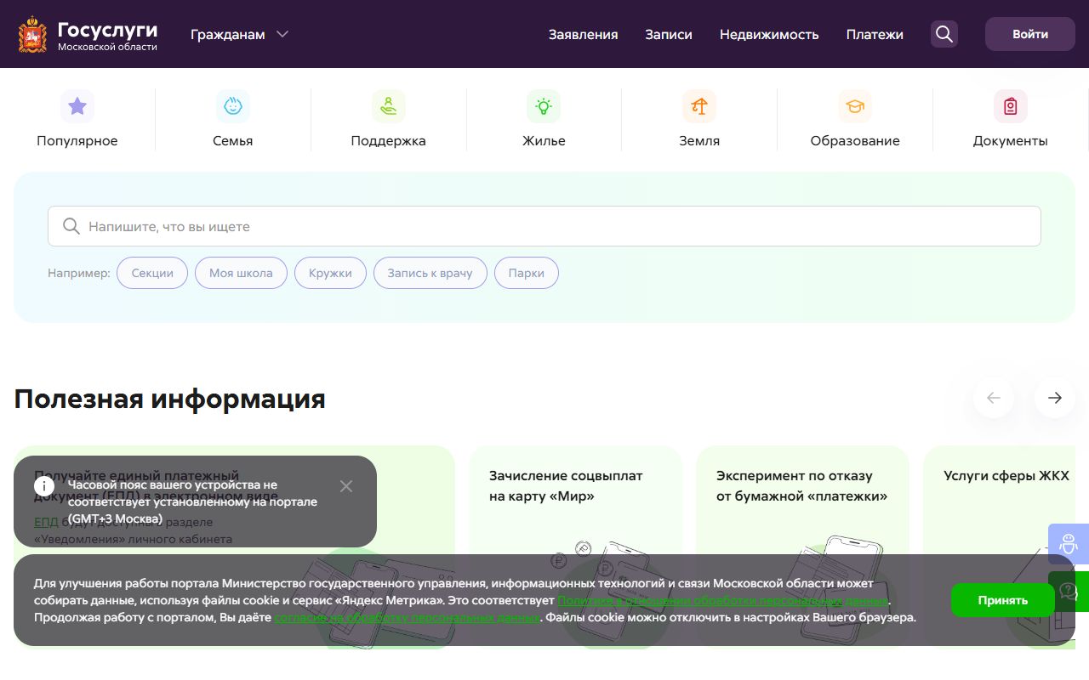Select the Моя школа search suggestion
The image size is (1089, 680).
point(241,273)
